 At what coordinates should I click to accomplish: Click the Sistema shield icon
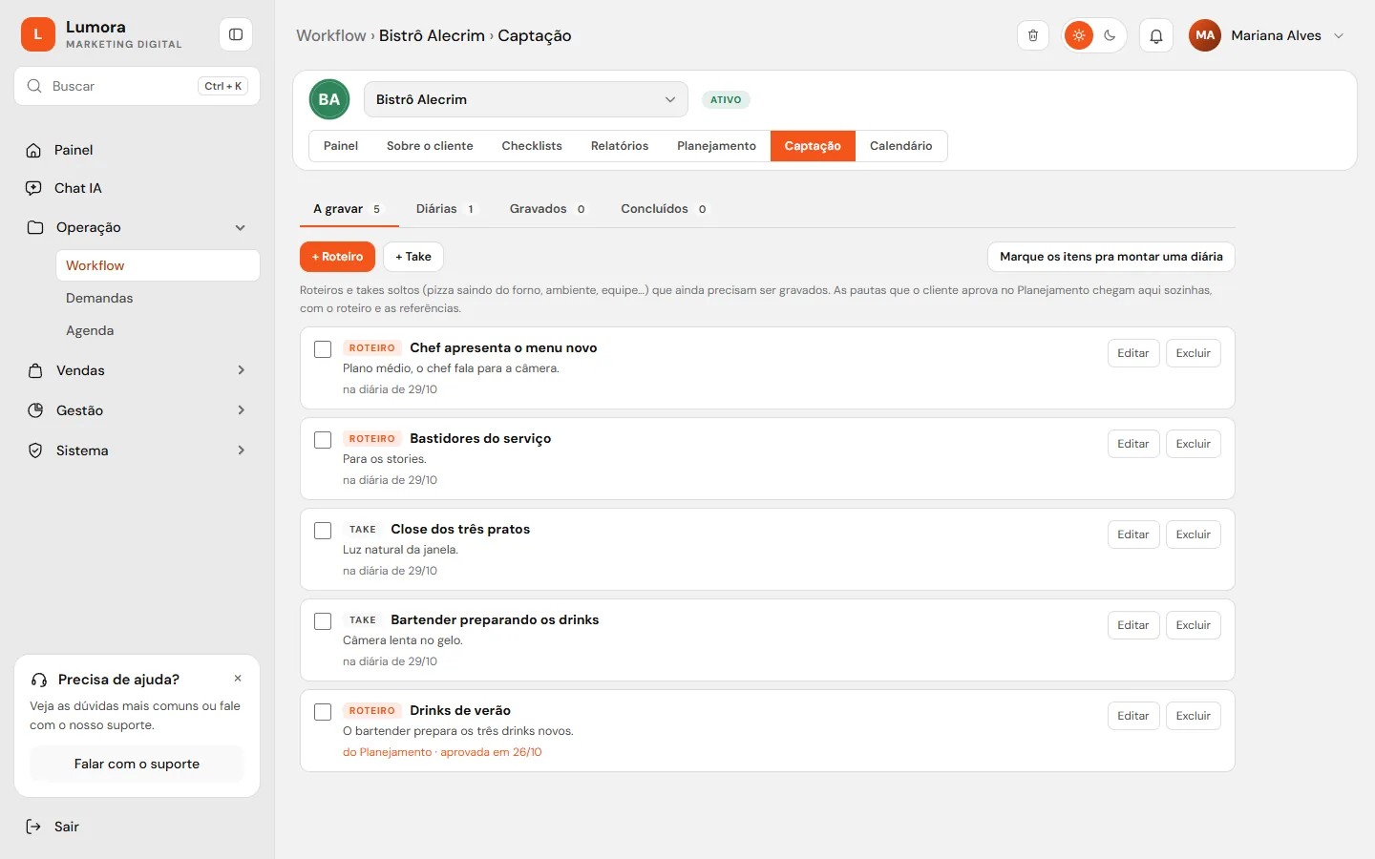(x=35, y=450)
